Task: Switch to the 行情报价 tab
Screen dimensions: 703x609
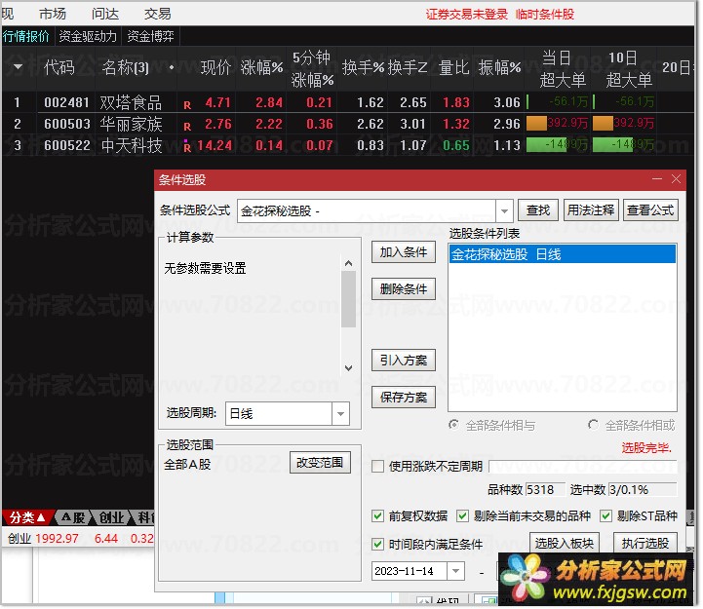Action: tap(26, 36)
